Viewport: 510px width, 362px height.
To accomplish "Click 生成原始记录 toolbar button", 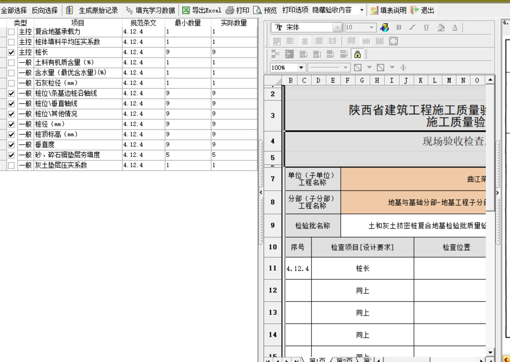I will coord(93,10).
